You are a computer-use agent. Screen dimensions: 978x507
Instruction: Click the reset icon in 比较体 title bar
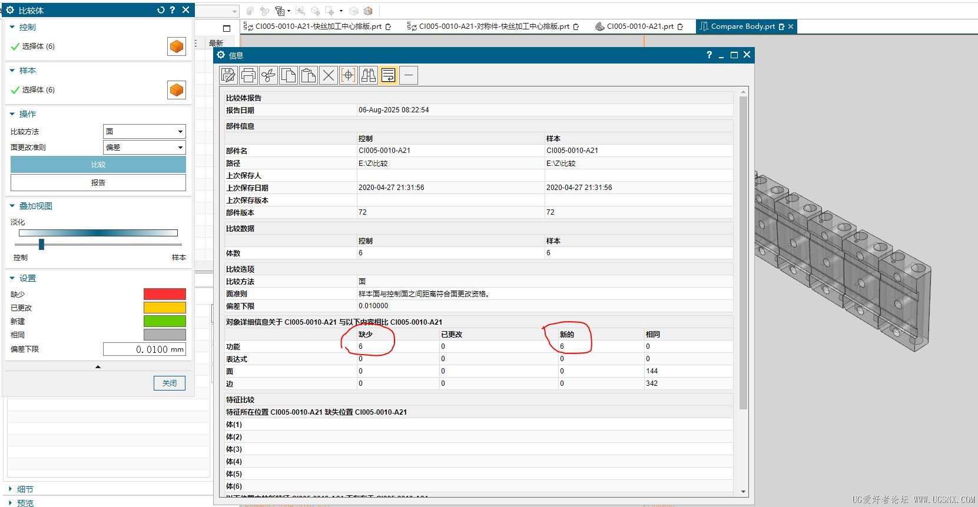pos(161,10)
